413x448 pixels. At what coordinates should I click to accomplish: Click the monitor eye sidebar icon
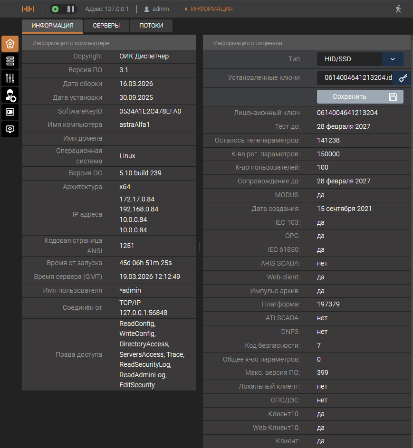[10, 129]
